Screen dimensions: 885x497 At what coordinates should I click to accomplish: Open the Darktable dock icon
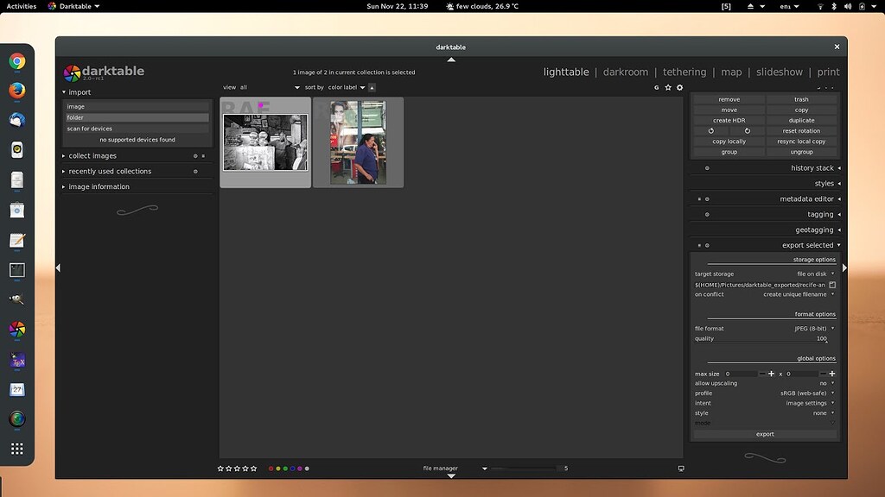[17, 329]
